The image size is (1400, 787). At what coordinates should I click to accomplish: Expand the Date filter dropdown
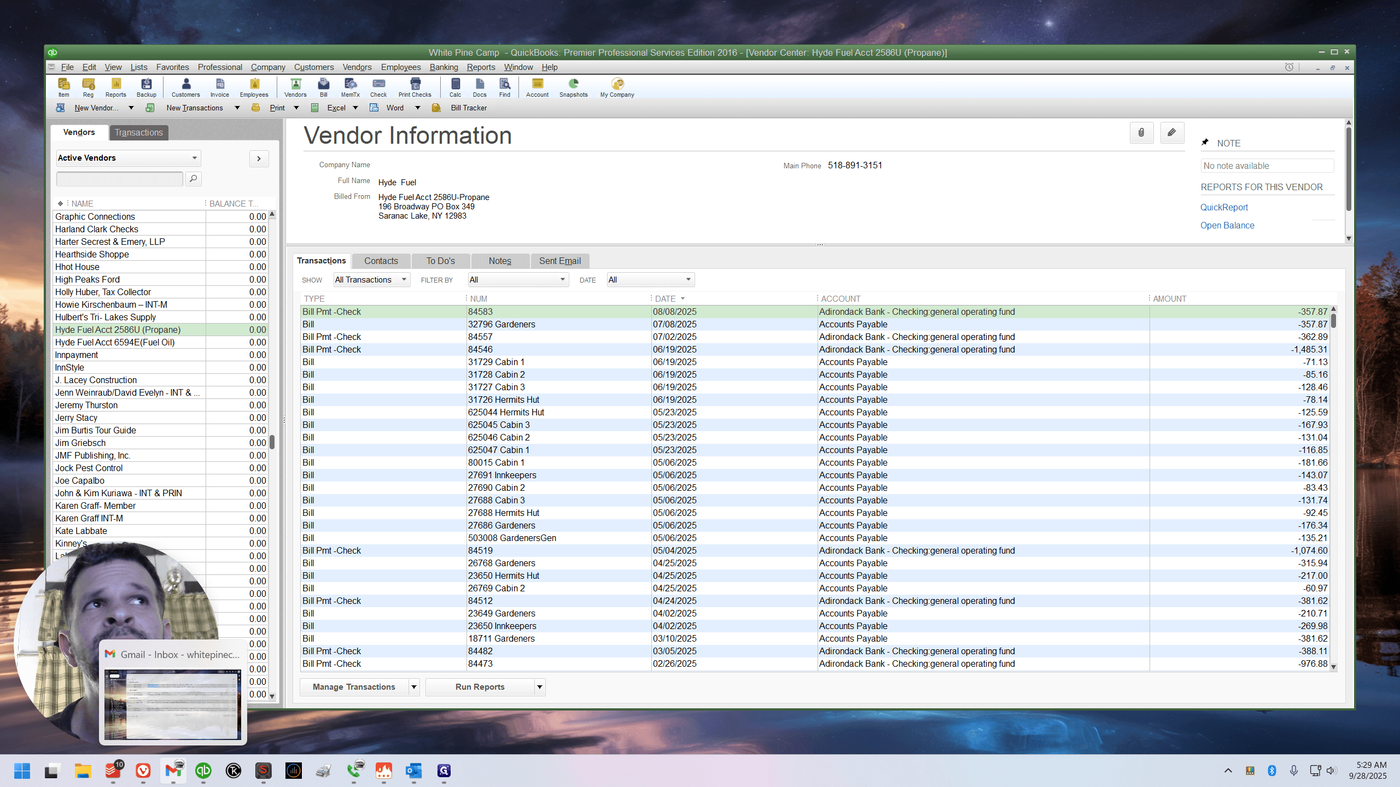[x=651, y=280]
